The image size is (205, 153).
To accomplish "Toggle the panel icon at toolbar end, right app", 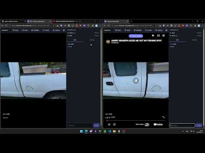I will (x=166, y=30).
